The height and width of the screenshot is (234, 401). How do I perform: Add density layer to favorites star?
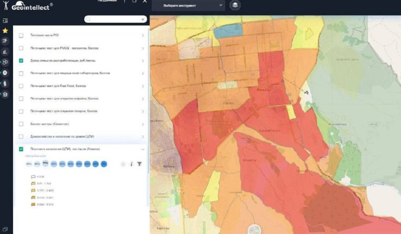click(x=123, y=164)
